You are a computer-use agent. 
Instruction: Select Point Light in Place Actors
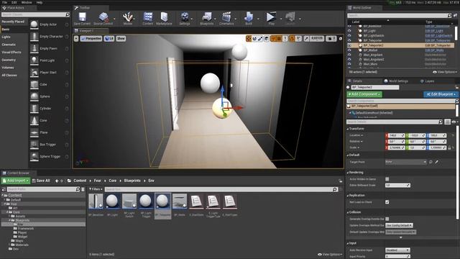tap(50, 60)
